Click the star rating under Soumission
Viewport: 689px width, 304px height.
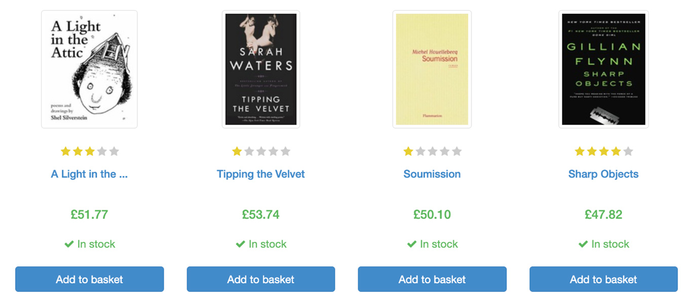[432, 151]
